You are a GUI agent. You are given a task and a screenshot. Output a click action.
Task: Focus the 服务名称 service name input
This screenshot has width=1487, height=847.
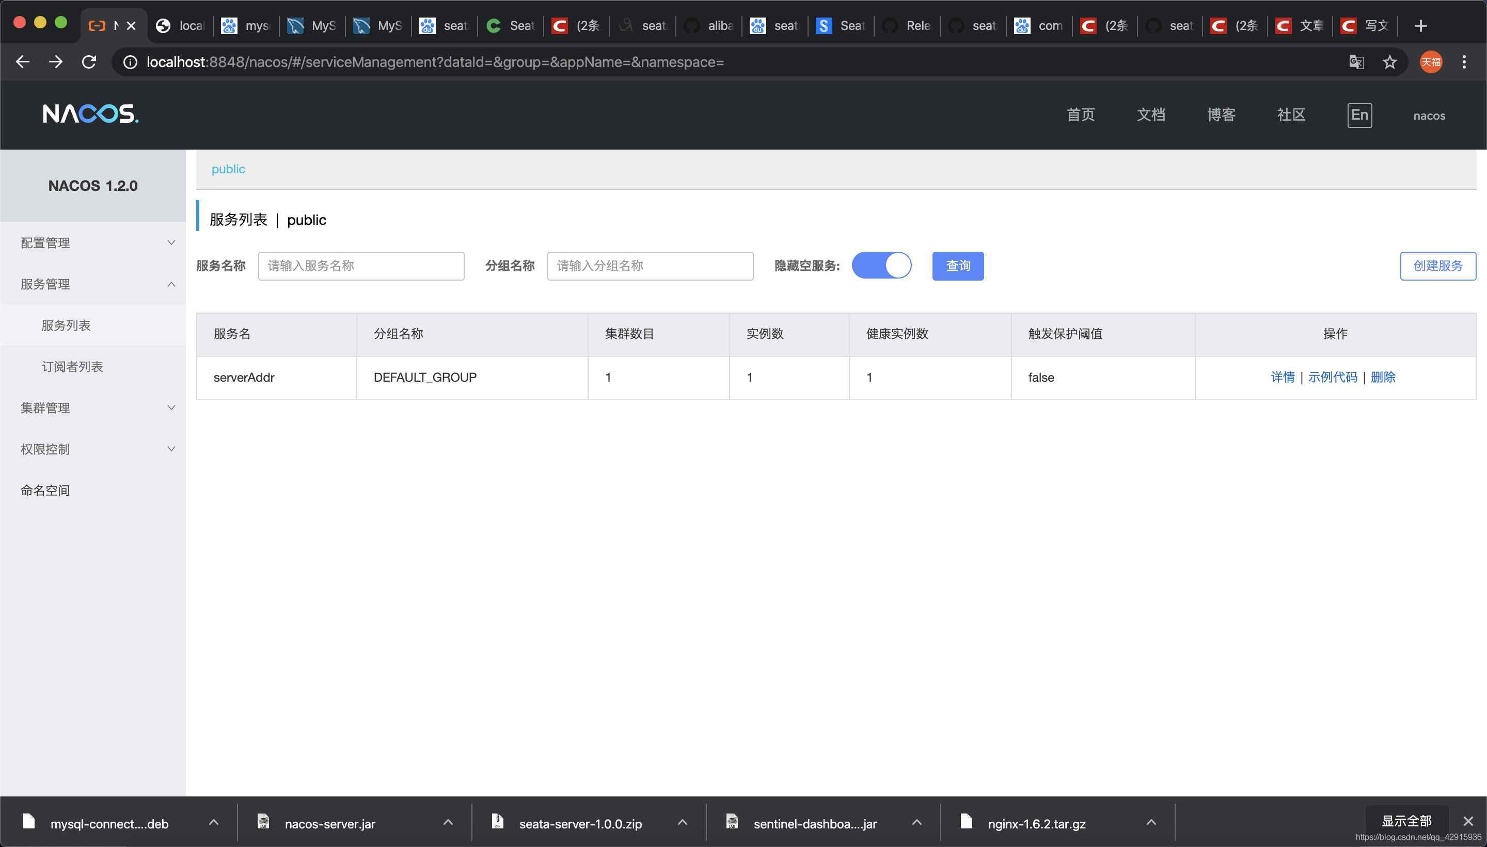coord(361,266)
